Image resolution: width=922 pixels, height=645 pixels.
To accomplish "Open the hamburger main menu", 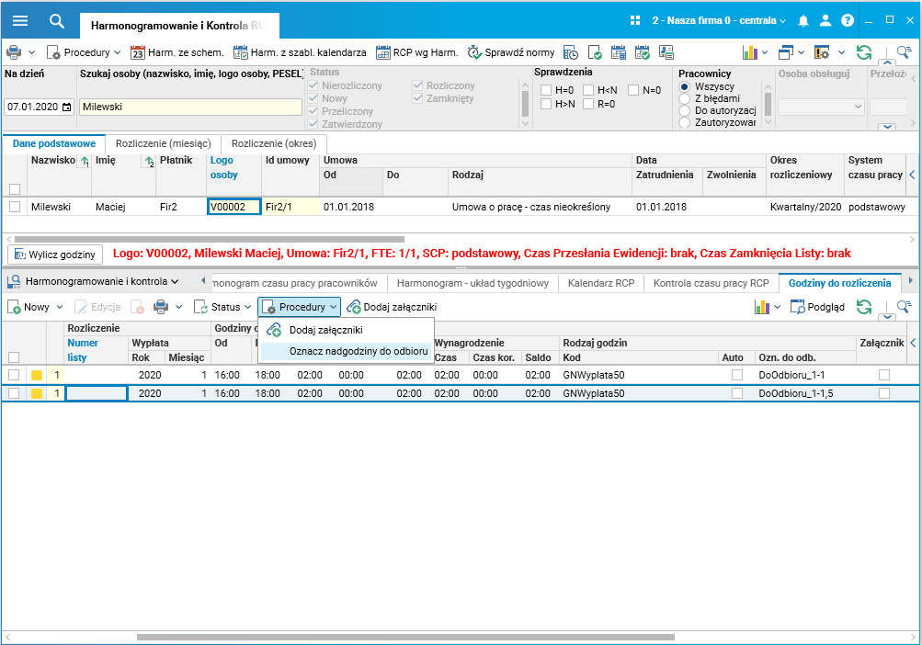I will 20,20.
